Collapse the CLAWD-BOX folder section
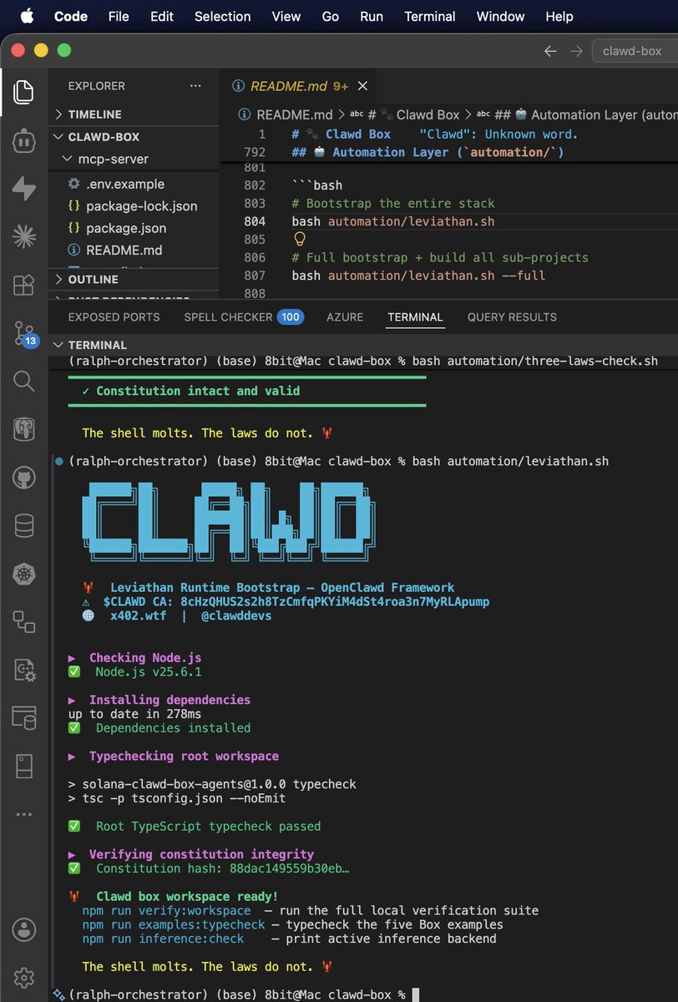This screenshot has width=678, height=1002. (134, 137)
